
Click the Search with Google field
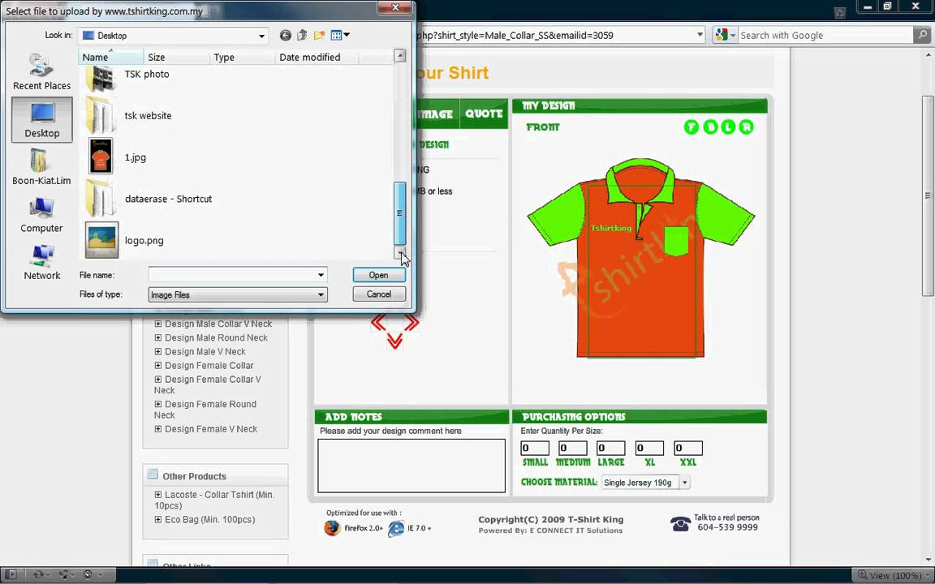coord(826,35)
